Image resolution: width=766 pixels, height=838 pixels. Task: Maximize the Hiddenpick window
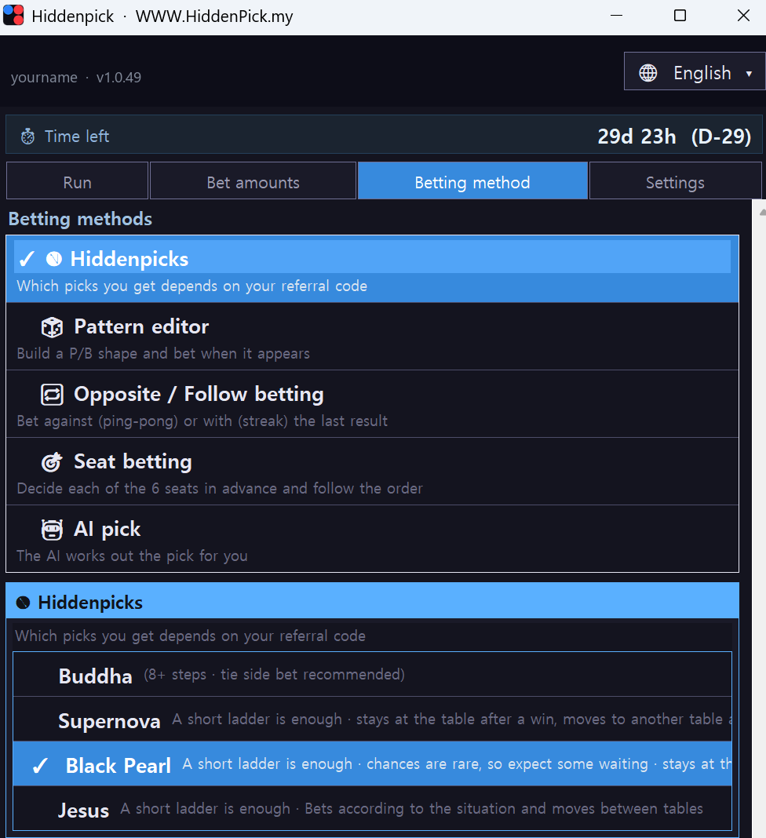[x=680, y=16]
